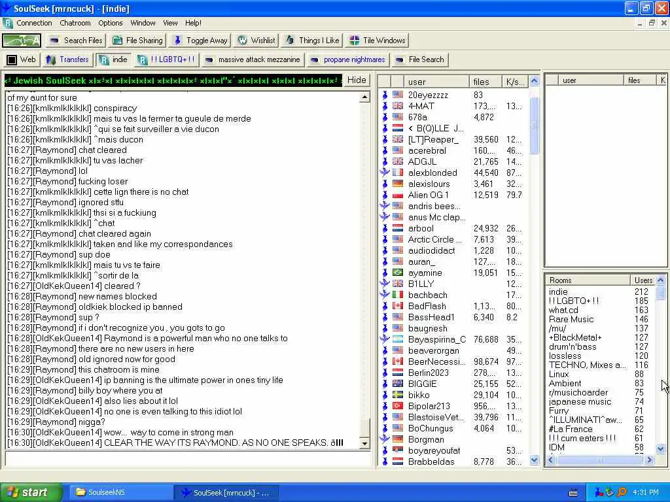Open the Window menu

pos(143,23)
